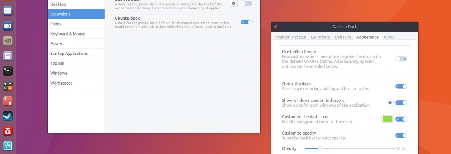Select Desktop in Tweaks sidebar

(x=76, y=4)
